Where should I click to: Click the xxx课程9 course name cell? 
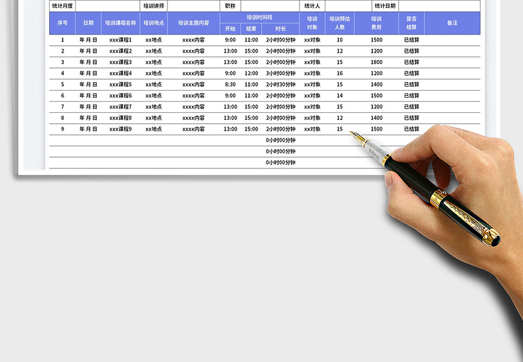point(121,129)
